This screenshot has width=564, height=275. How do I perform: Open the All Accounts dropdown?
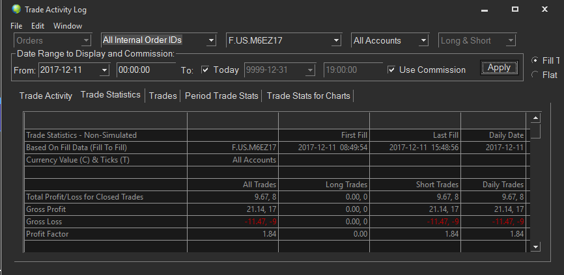[x=423, y=40]
